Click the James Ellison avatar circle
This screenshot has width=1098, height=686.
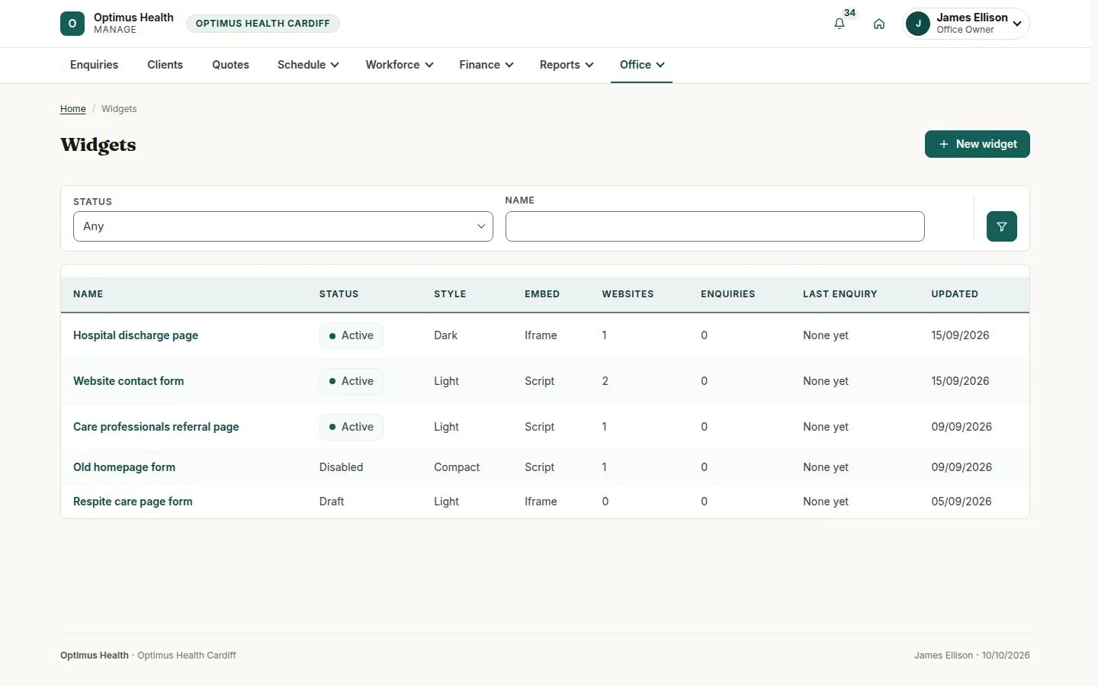tap(918, 24)
